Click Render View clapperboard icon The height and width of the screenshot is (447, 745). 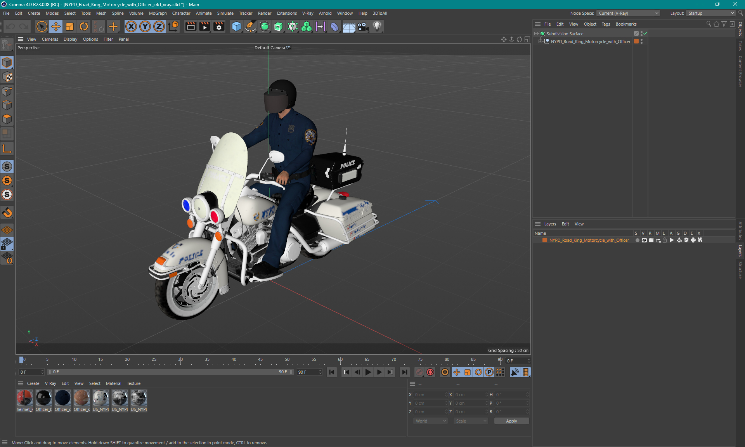click(191, 26)
